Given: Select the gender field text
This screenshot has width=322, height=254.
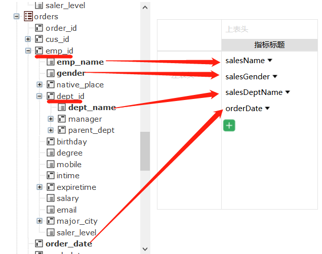Looking at the screenshot, I should pos(71,73).
